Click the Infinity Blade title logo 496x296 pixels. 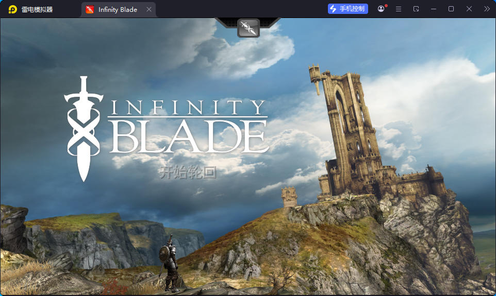(x=166, y=128)
